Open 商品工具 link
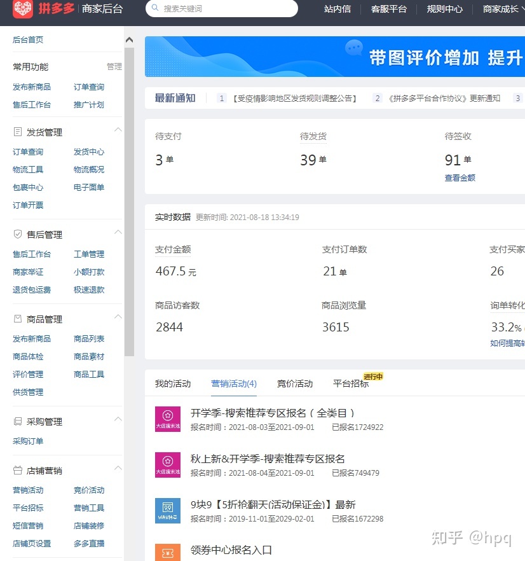Viewport: 525px width, 561px height. [89, 374]
